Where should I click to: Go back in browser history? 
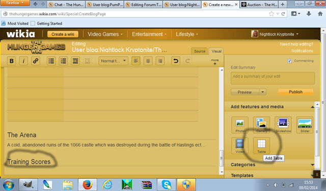click(x=35, y=4)
